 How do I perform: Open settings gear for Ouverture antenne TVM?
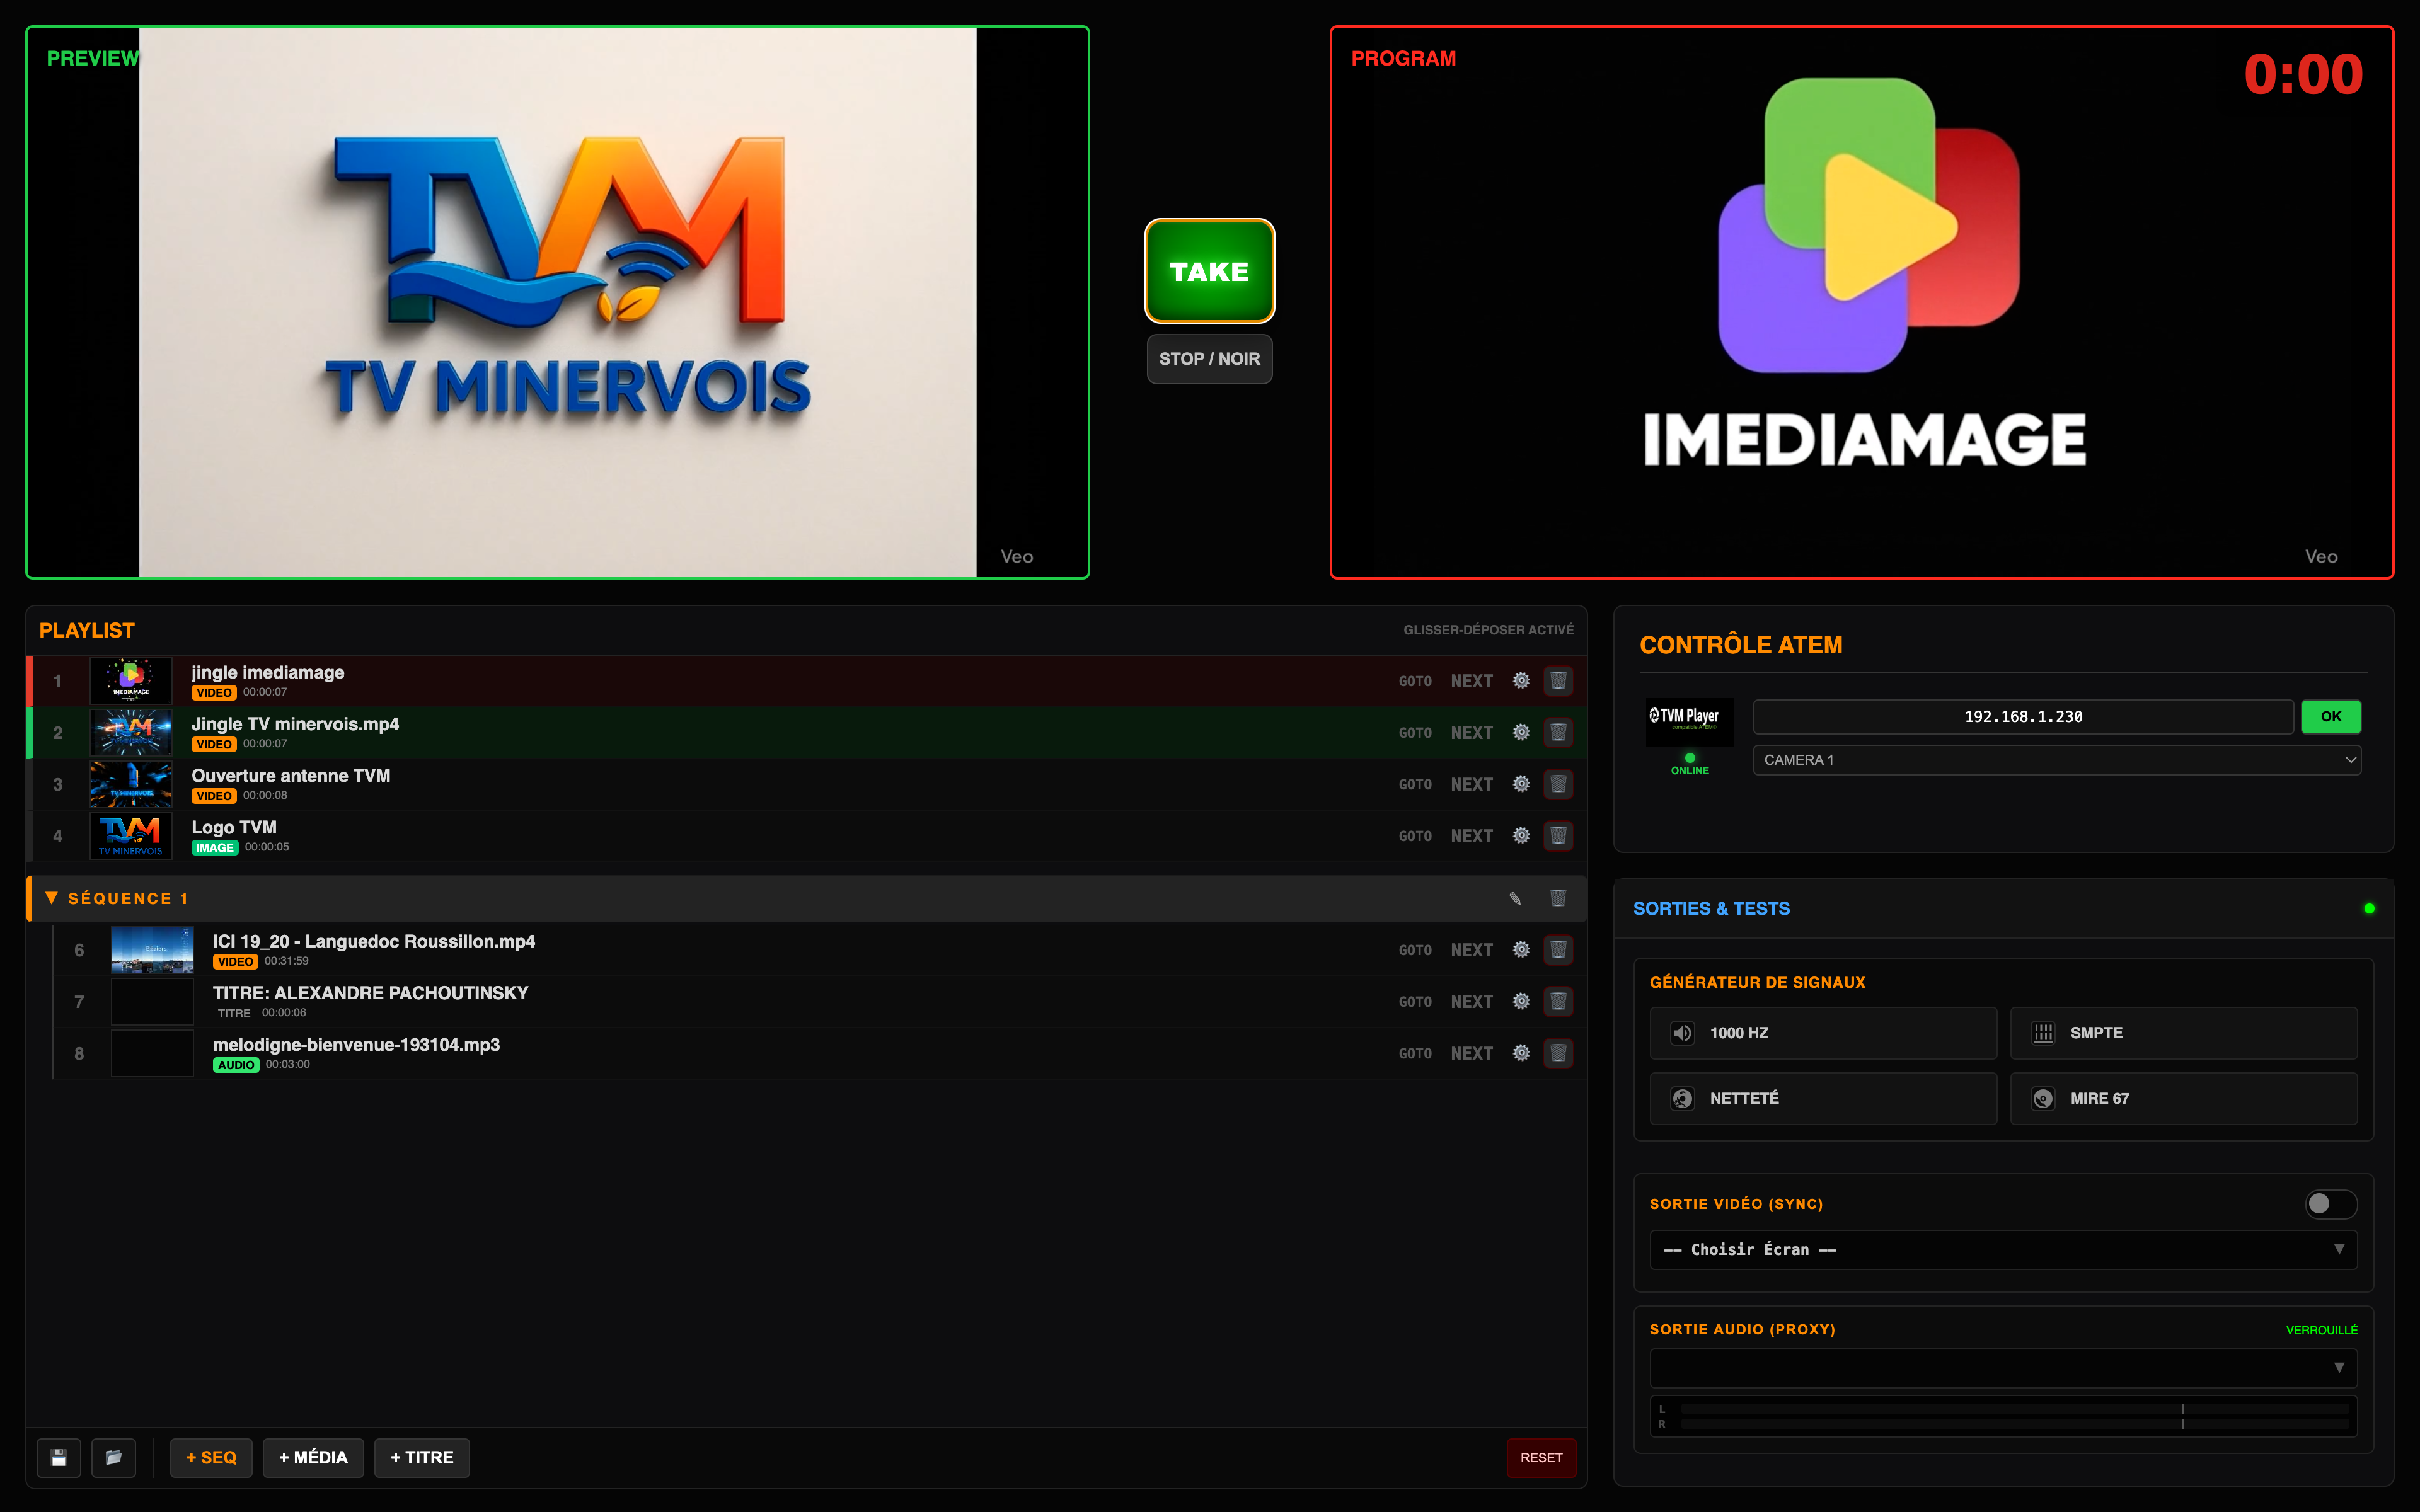click(x=1521, y=784)
